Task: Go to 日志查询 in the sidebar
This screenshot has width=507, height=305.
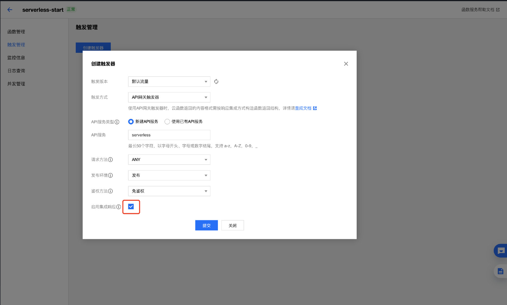Action: [x=16, y=71]
